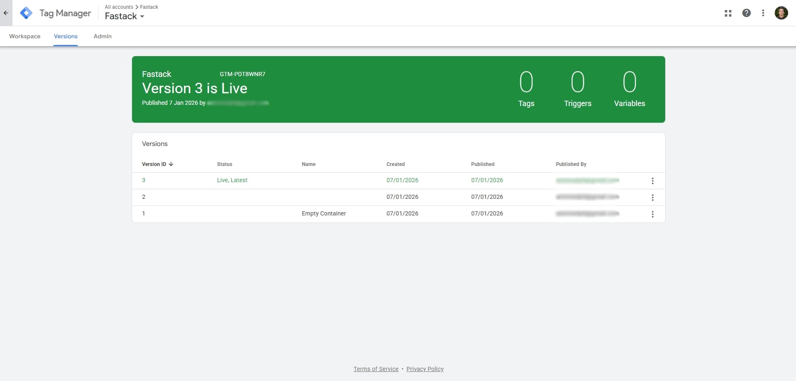The height and width of the screenshot is (381, 796).
Task: Toggle the Version ID sort arrow
Action: [171, 164]
